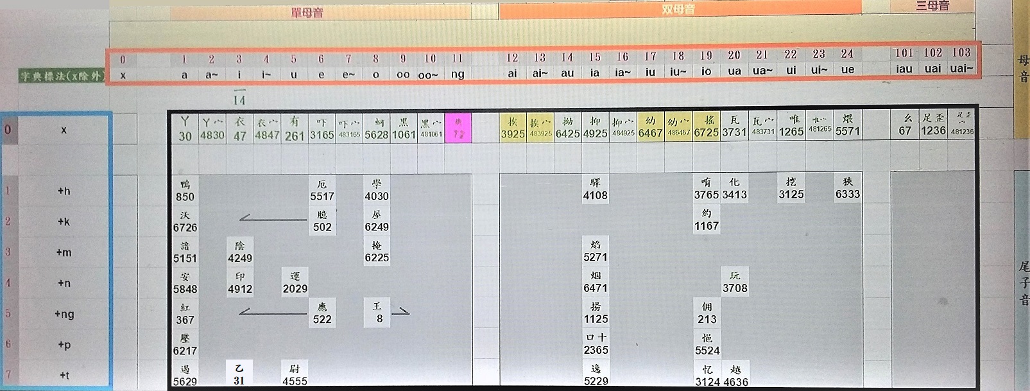
Task: Click the +ng row label
Action: (64, 314)
